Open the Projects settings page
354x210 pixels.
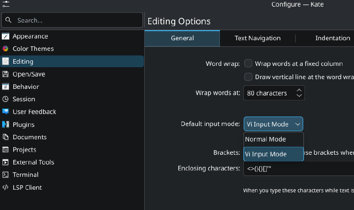point(72,149)
